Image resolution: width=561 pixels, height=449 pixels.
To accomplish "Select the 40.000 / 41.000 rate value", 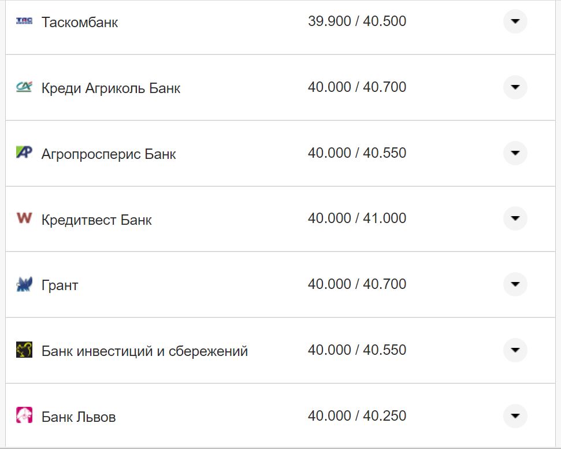I will click(x=358, y=218).
